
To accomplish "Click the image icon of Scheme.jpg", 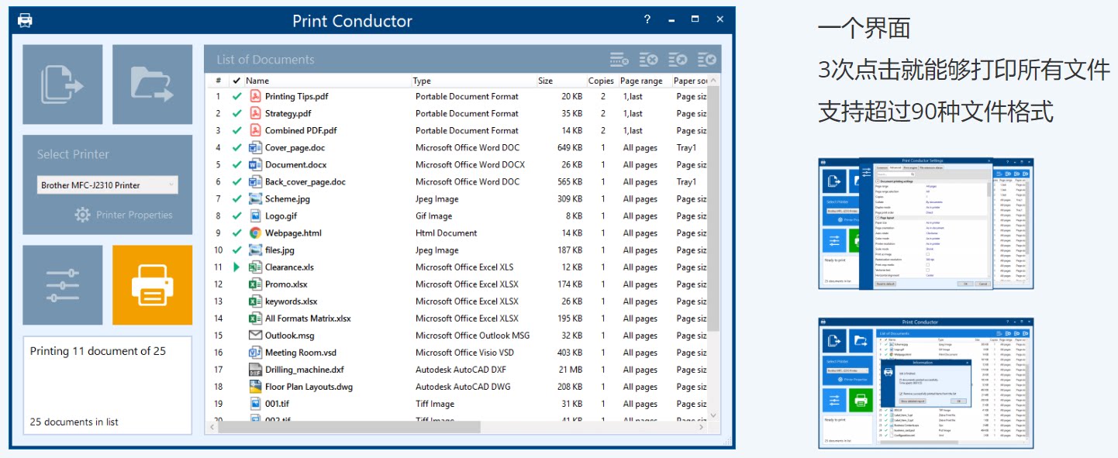I will (x=255, y=198).
